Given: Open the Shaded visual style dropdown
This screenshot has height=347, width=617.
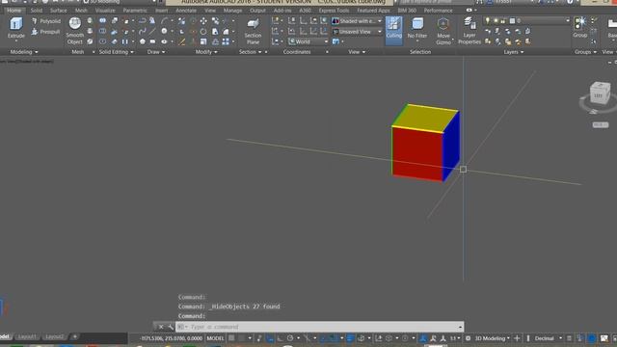Looking at the screenshot, I should point(358,21).
